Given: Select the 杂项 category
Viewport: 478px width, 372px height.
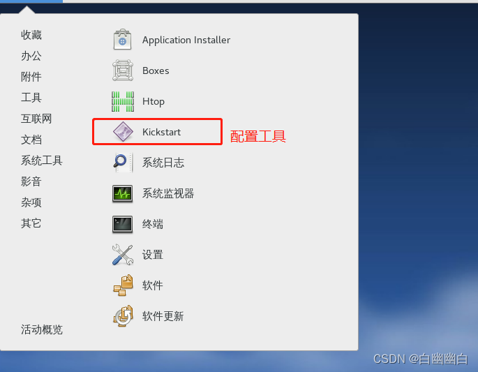Looking at the screenshot, I should coord(31,202).
